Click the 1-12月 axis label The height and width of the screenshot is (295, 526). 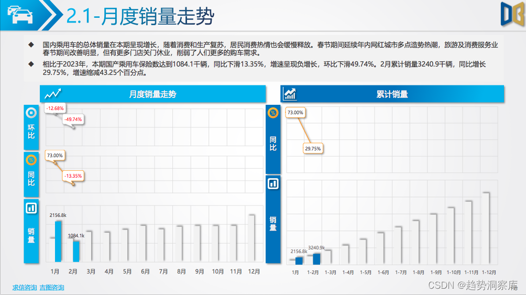tap(489, 272)
